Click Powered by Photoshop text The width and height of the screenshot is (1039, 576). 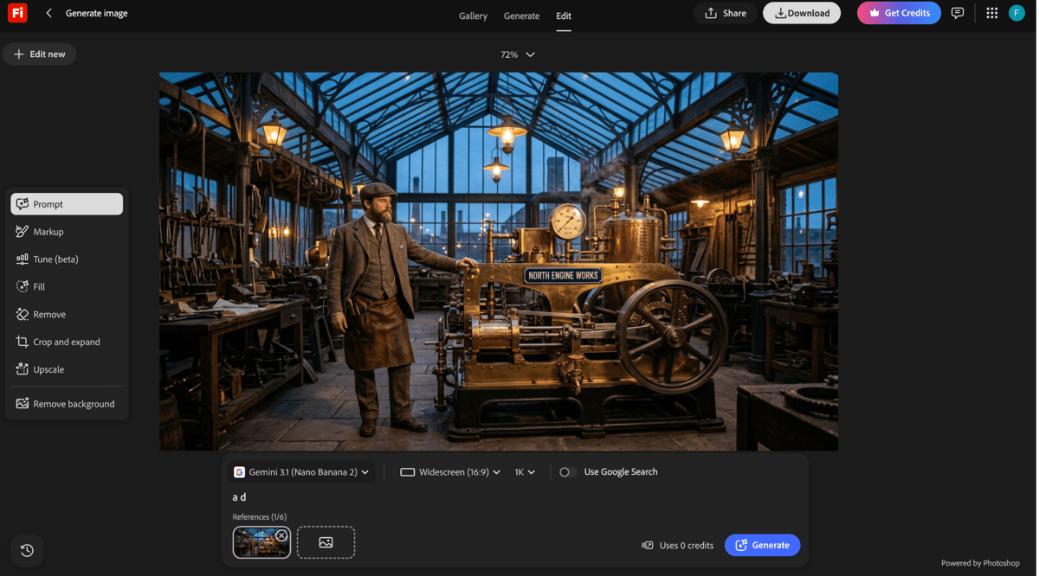[980, 563]
